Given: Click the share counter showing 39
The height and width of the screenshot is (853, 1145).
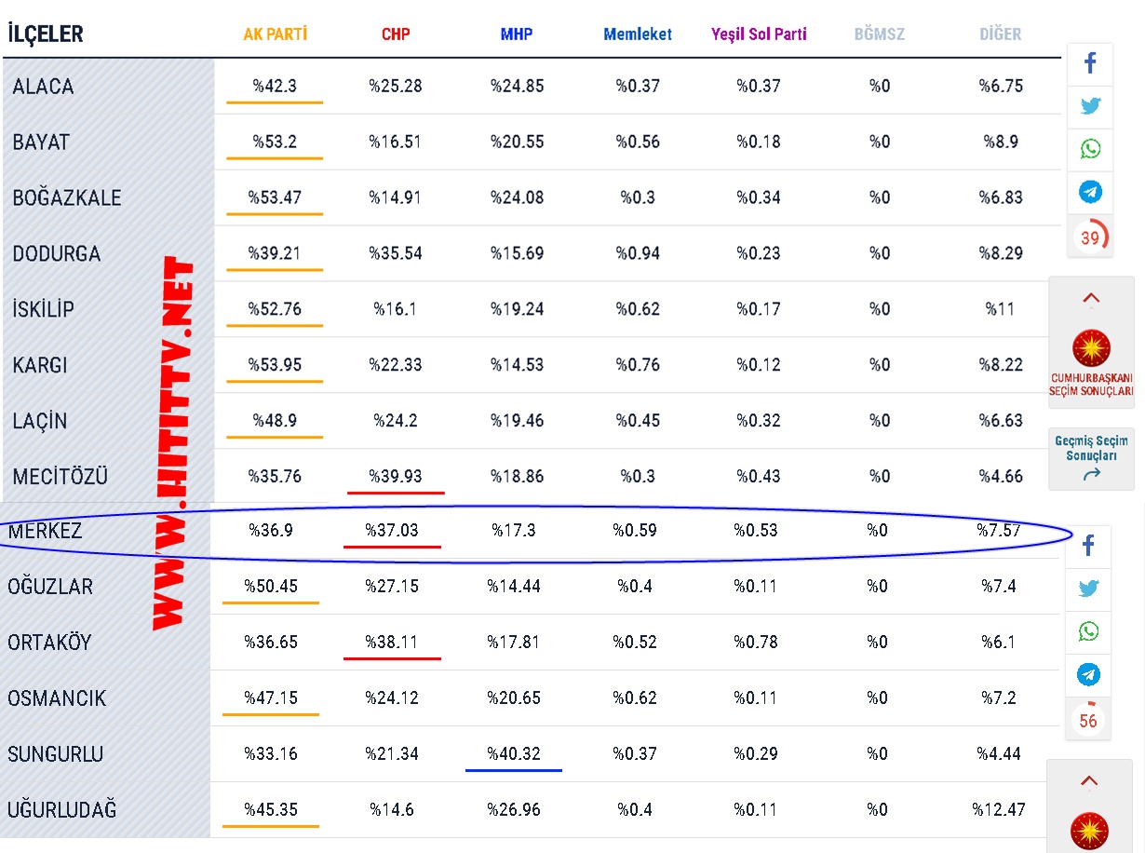Looking at the screenshot, I should 1090,237.
